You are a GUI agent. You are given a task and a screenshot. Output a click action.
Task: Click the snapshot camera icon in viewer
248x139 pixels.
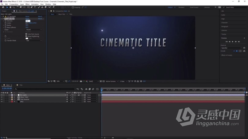81,81
